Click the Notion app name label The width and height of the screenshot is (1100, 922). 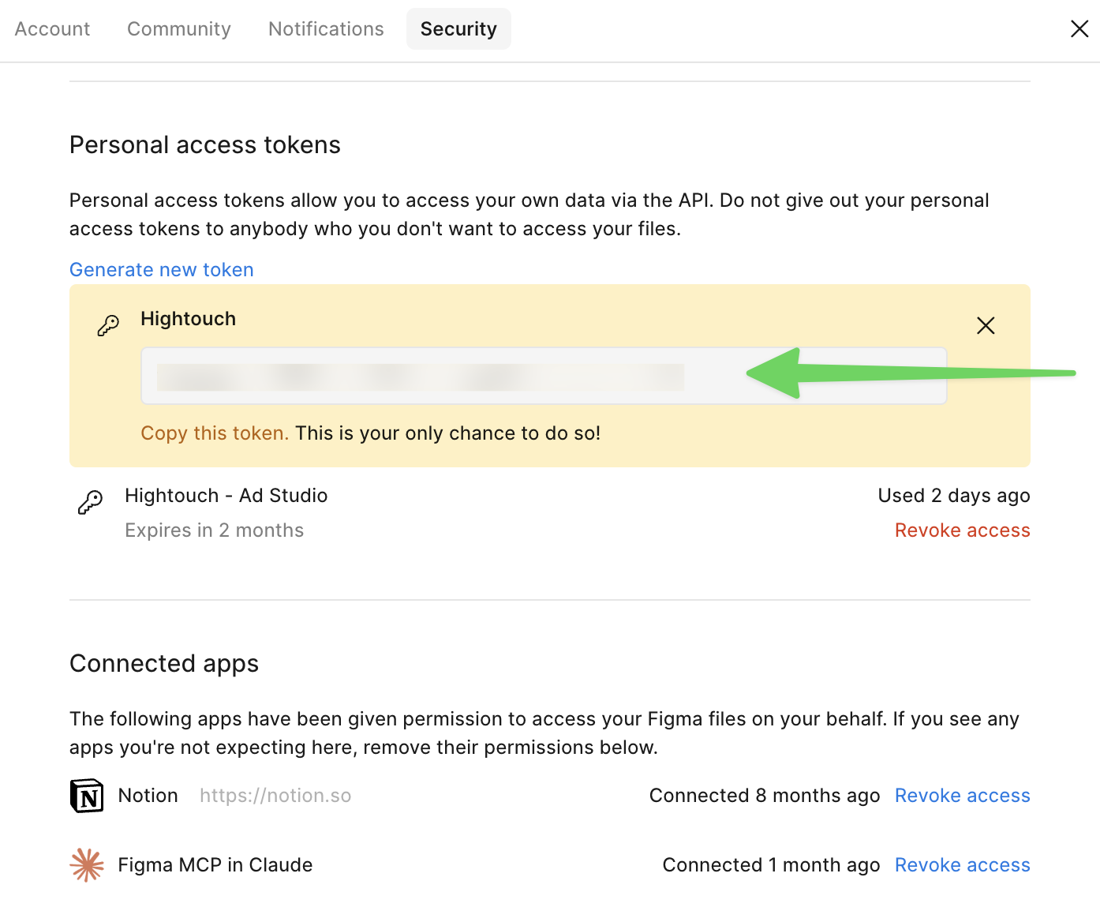click(x=148, y=796)
